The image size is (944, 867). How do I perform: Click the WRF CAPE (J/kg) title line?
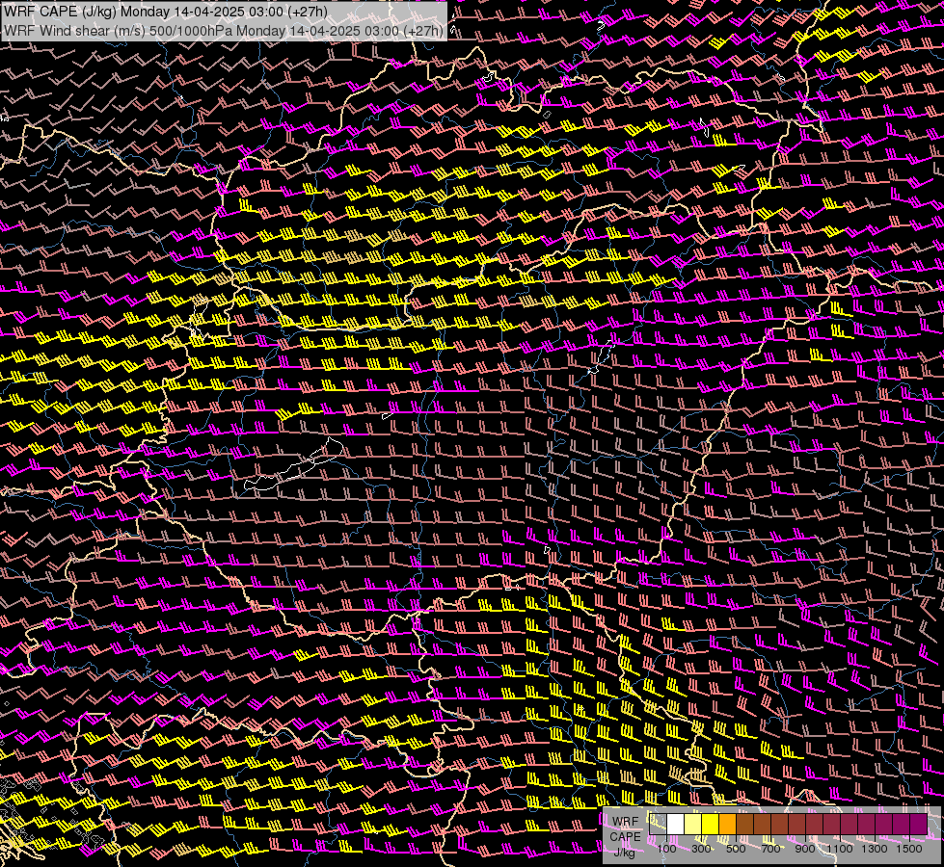click(x=166, y=12)
